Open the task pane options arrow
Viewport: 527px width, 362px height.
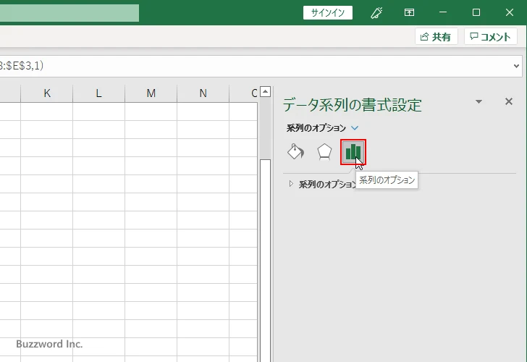point(478,101)
